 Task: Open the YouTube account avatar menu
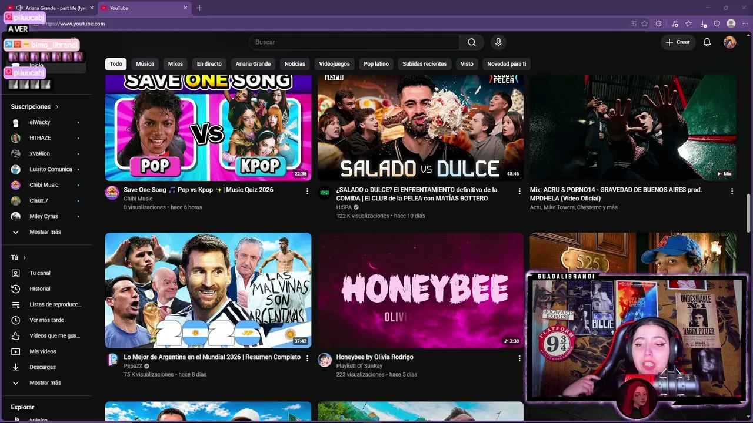pos(729,42)
